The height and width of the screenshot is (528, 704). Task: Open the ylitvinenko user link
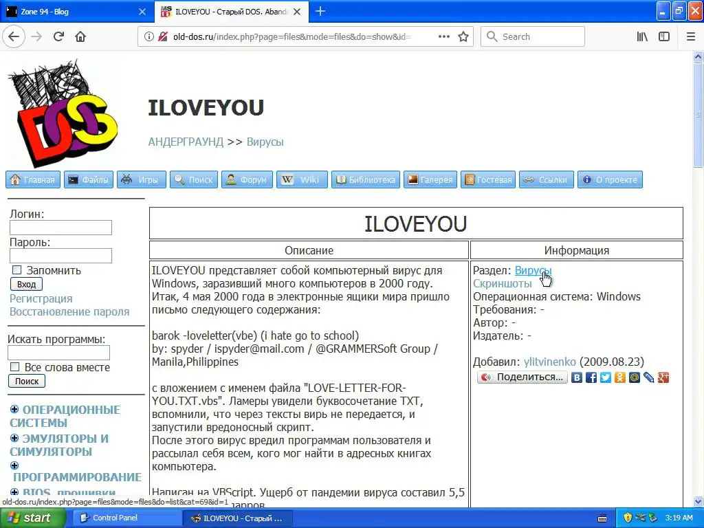[549, 362]
